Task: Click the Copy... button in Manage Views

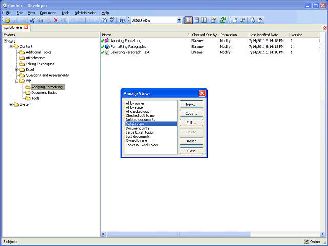Action: pyautogui.click(x=191, y=113)
